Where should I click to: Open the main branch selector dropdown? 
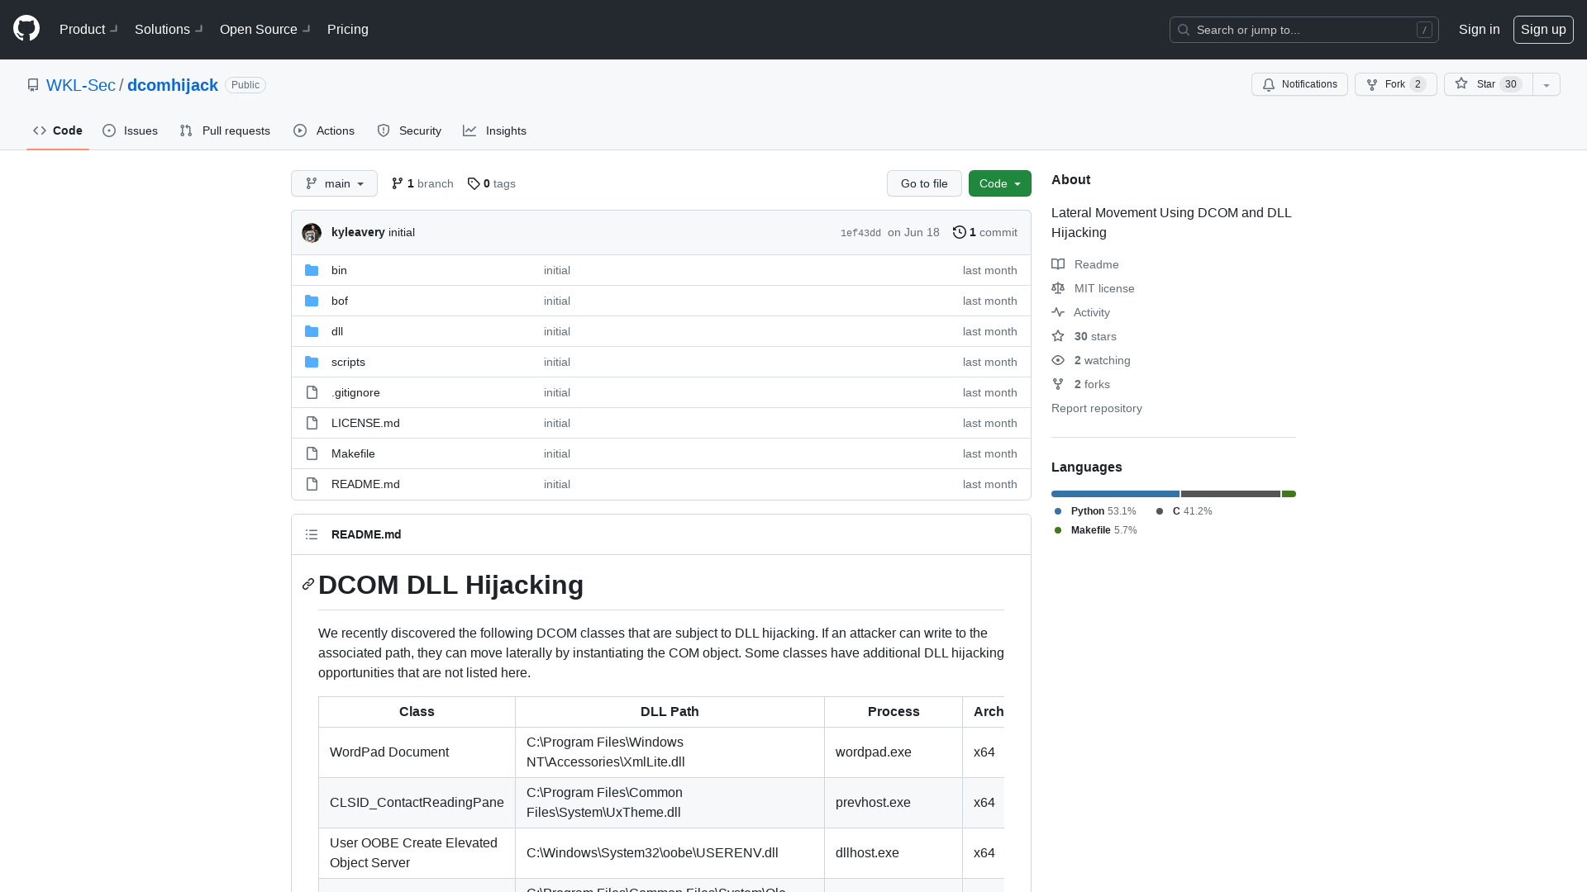334,183
